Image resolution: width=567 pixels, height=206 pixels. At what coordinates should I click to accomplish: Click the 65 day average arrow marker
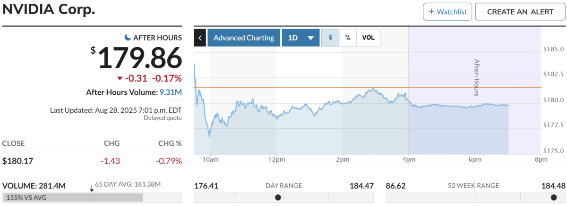tap(92, 187)
